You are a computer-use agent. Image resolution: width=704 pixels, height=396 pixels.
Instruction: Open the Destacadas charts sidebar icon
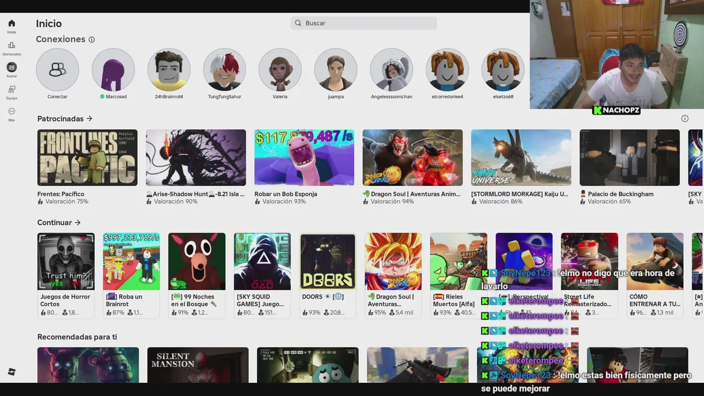(12, 45)
